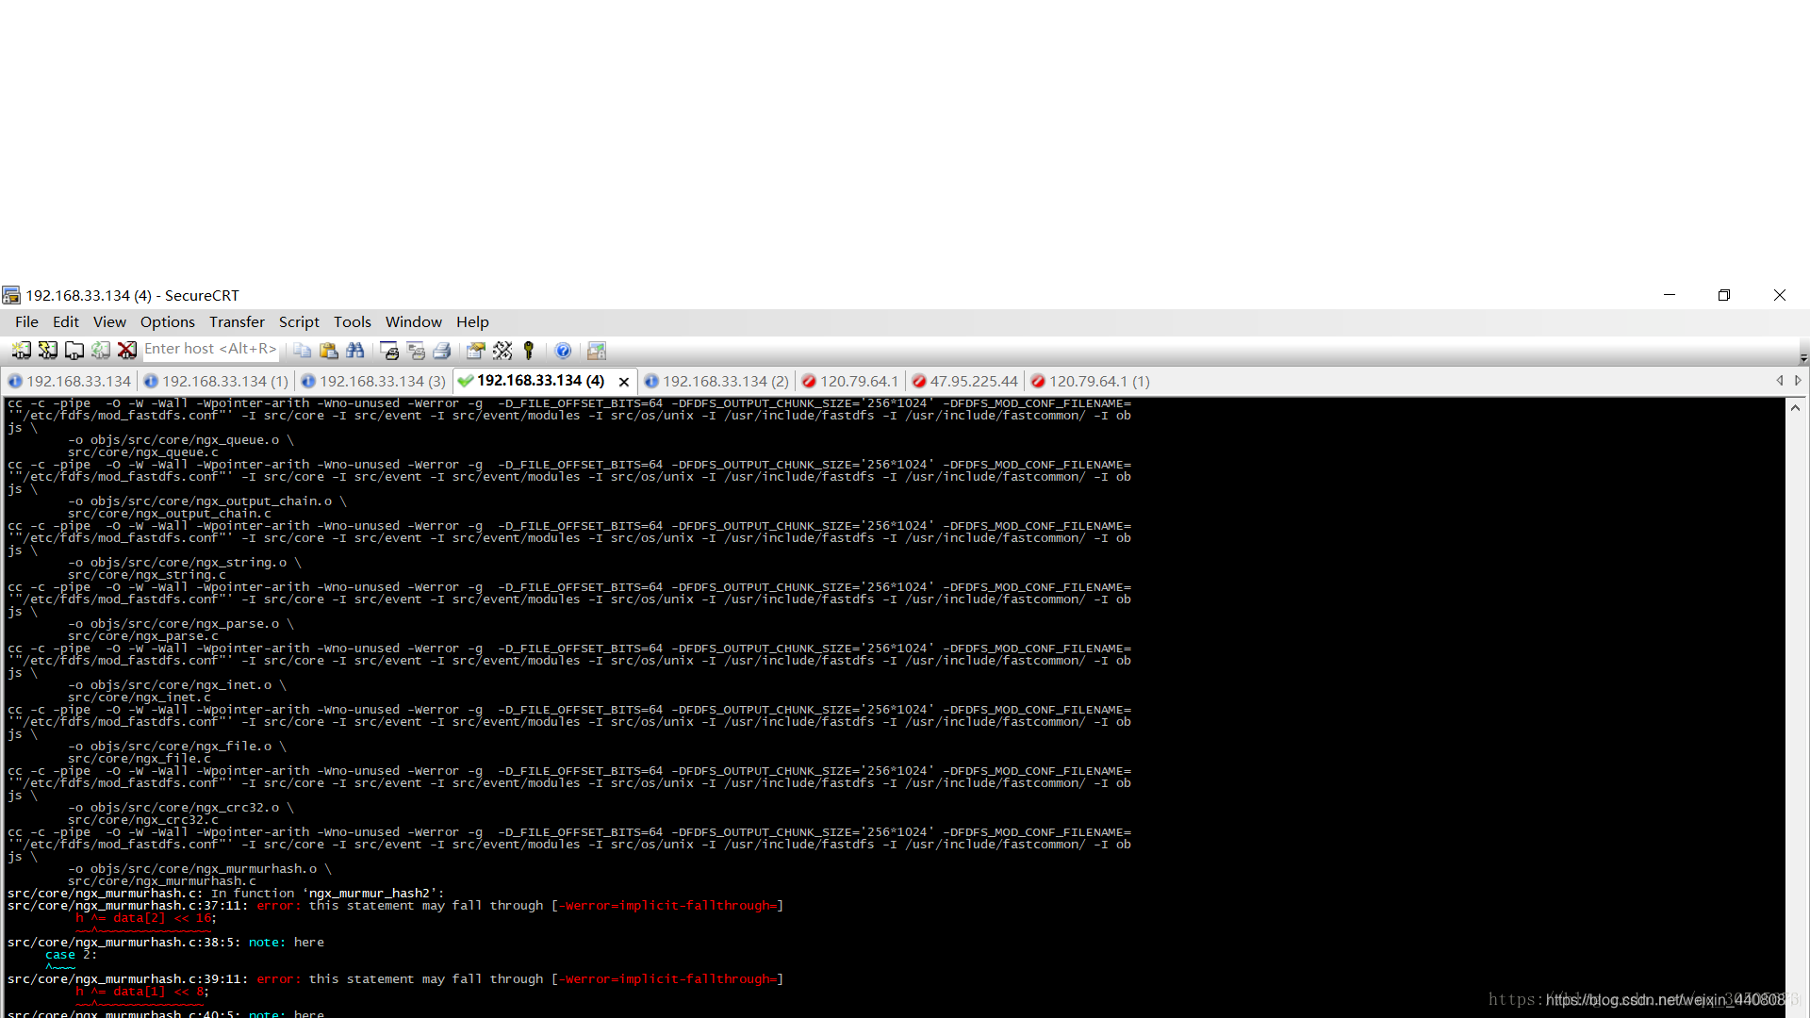Click in the Enter host field
The height and width of the screenshot is (1018, 1810).
(x=210, y=349)
